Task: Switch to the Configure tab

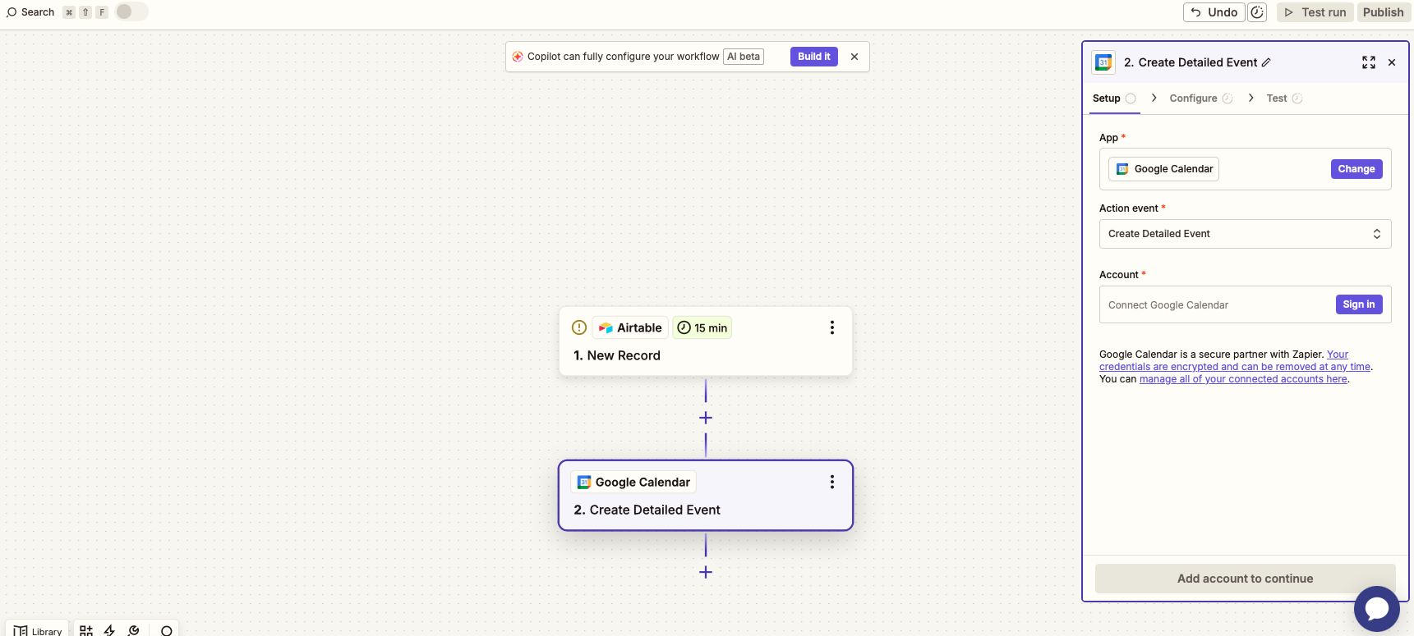Action: click(1200, 98)
